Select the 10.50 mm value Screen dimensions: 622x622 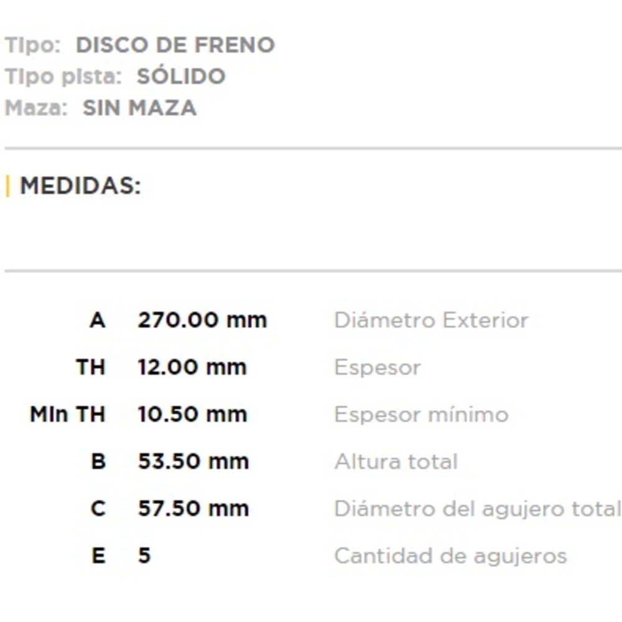pyautogui.click(x=192, y=414)
